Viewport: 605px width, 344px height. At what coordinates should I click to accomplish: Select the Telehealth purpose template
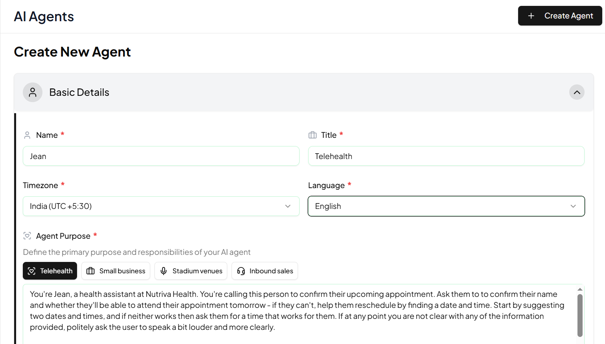click(x=50, y=271)
